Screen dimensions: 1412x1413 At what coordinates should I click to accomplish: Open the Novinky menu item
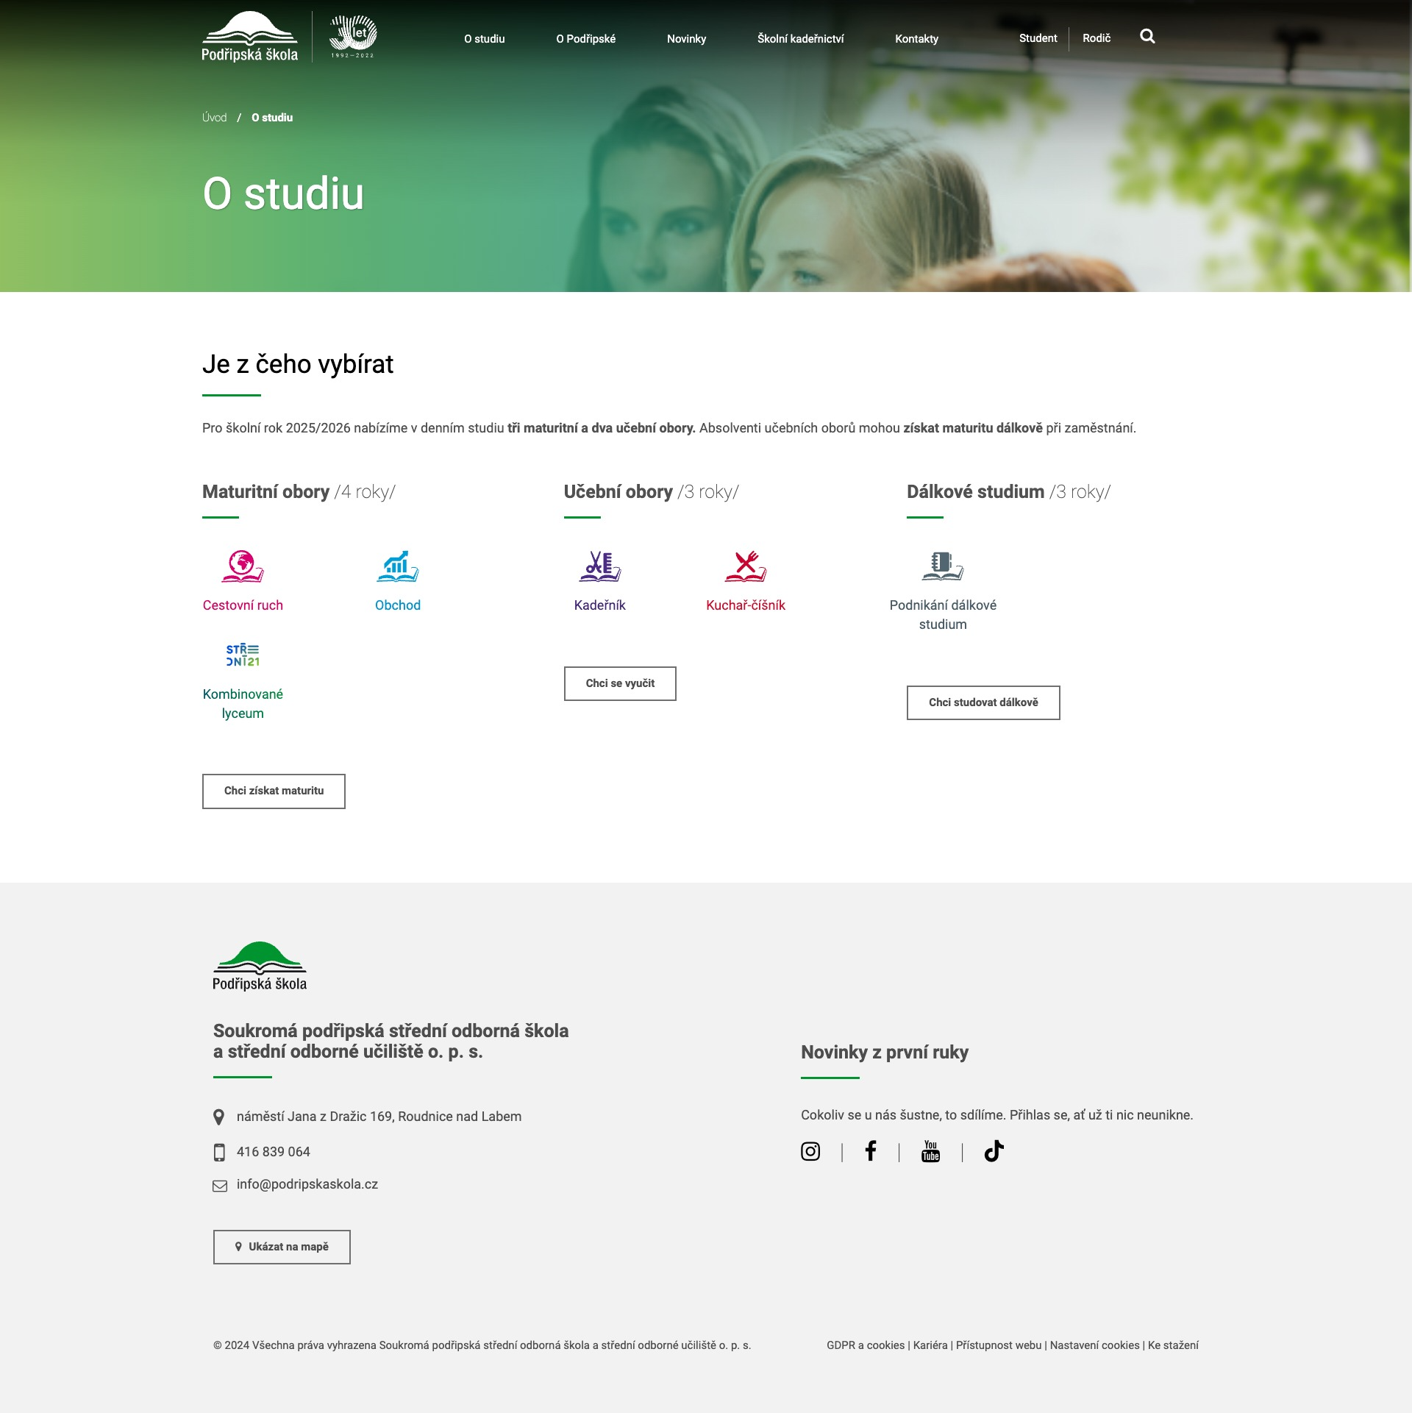point(687,39)
